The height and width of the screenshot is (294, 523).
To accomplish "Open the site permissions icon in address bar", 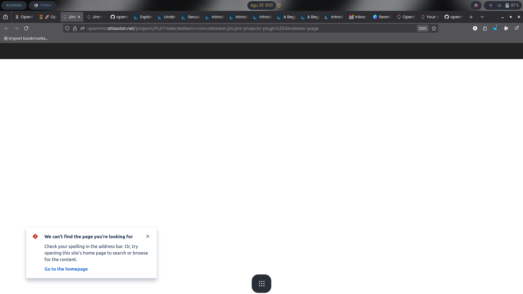I will (83, 28).
